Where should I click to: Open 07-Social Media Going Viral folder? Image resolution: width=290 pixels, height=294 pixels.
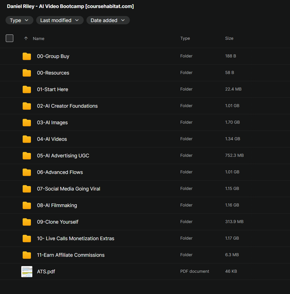pos(68,189)
